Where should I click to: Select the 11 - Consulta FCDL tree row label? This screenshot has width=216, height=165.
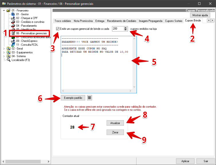click(x=27, y=45)
